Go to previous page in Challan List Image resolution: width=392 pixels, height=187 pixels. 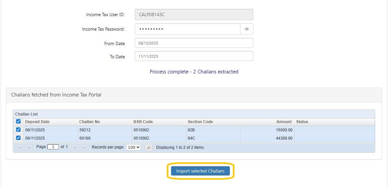click(x=29, y=147)
